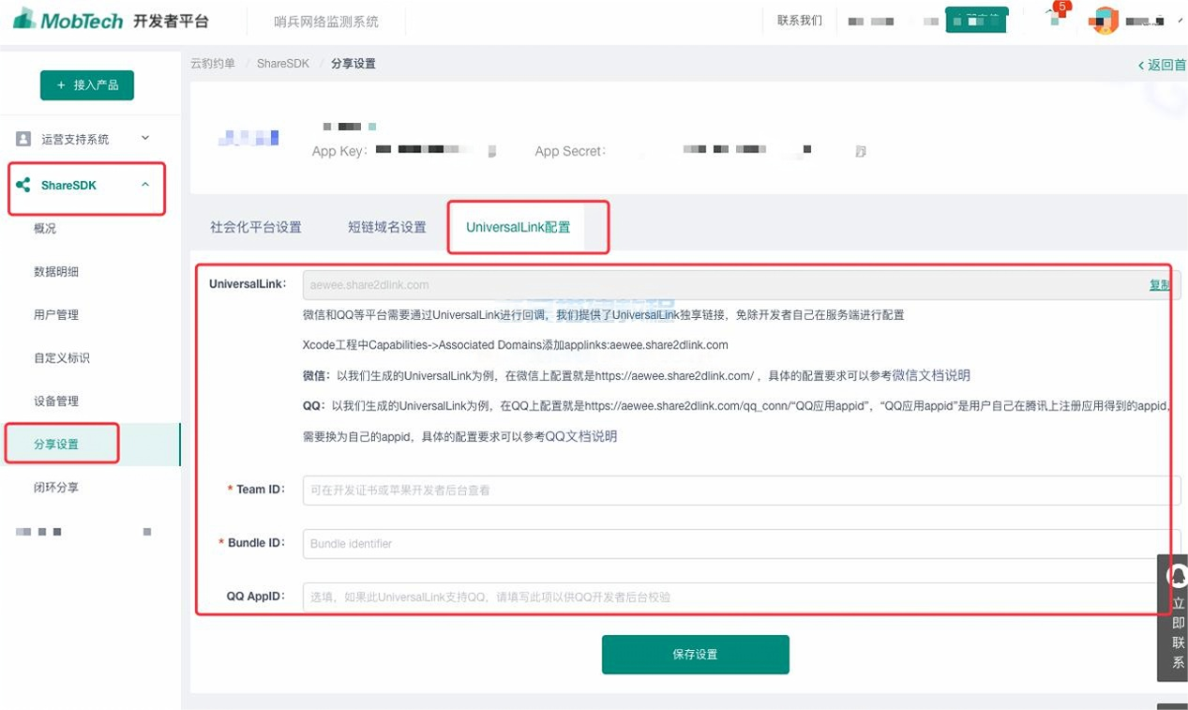The height and width of the screenshot is (710, 1188).
Task: Click the Xcode Associated Domains instruction line
Action: pos(516,345)
